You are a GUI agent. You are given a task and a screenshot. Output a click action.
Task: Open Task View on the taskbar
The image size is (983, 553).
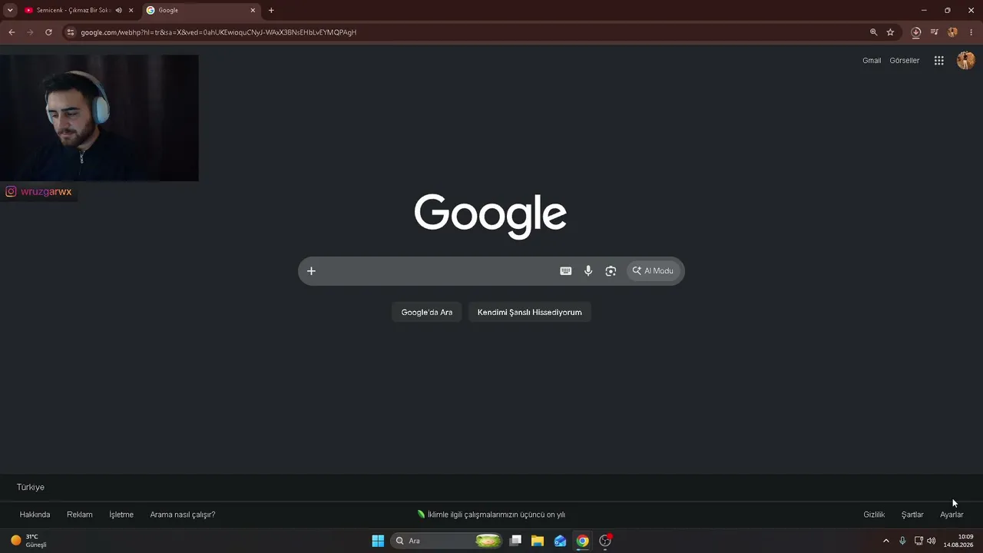point(516,541)
